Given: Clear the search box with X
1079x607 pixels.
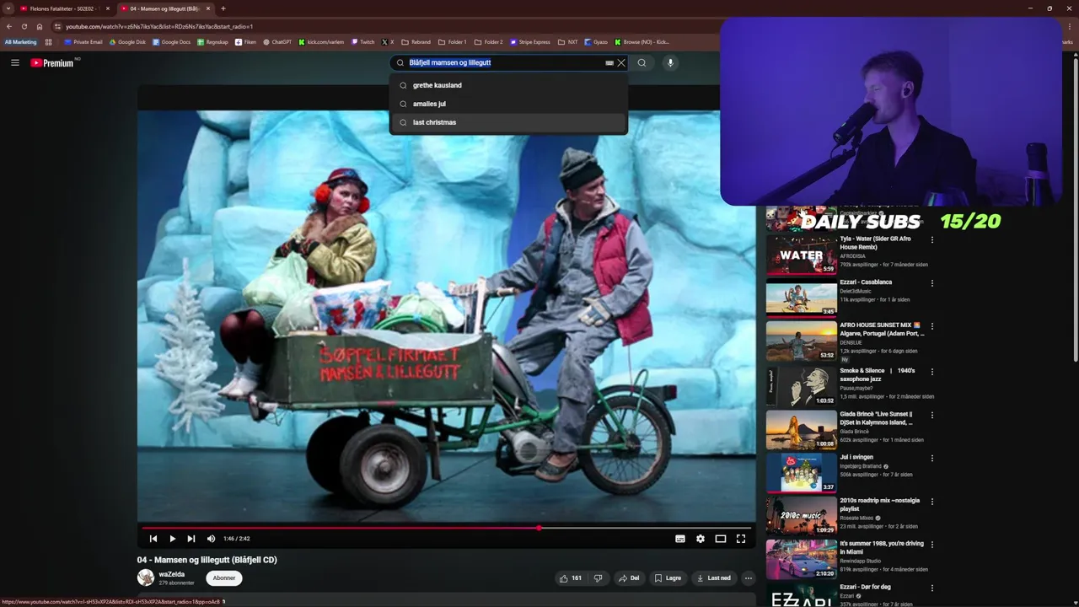Looking at the screenshot, I should point(621,62).
